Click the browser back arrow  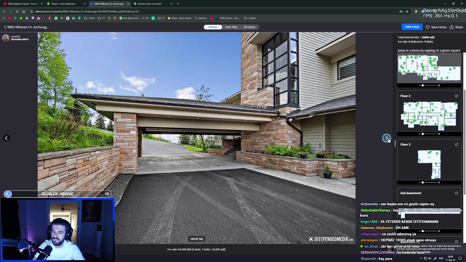coord(4,11)
